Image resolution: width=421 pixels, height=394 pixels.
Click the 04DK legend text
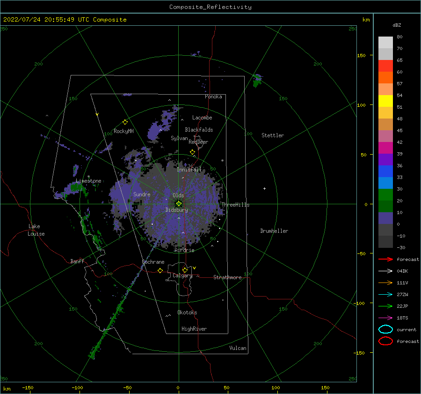[x=402, y=271]
